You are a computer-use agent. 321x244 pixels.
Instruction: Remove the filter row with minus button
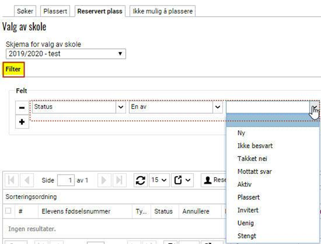tap(22, 108)
